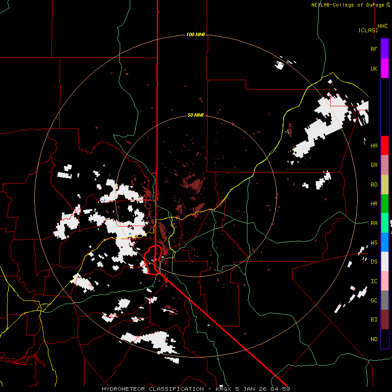Click the HYDROMETEOR CLASSIFICATION caption
Image resolution: width=392 pixels, height=392 pixels.
pyautogui.click(x=153, y=389)
